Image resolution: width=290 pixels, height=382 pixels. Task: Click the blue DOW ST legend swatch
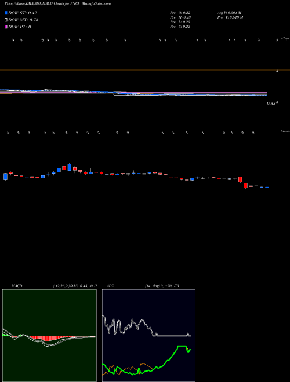point(6,13)
